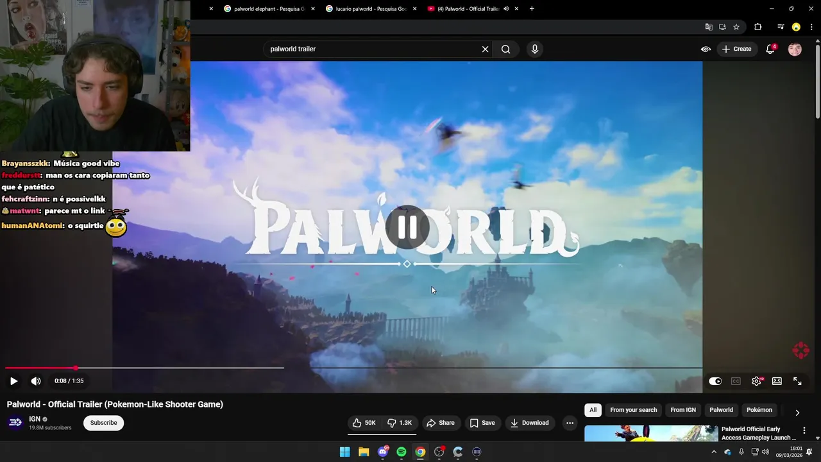Open the Windows Start menu
The height and width of the screenshot is (462, 821).
coord(344,452)
